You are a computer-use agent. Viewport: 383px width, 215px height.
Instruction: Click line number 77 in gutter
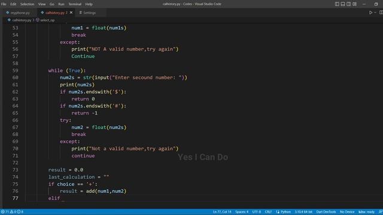15,198
